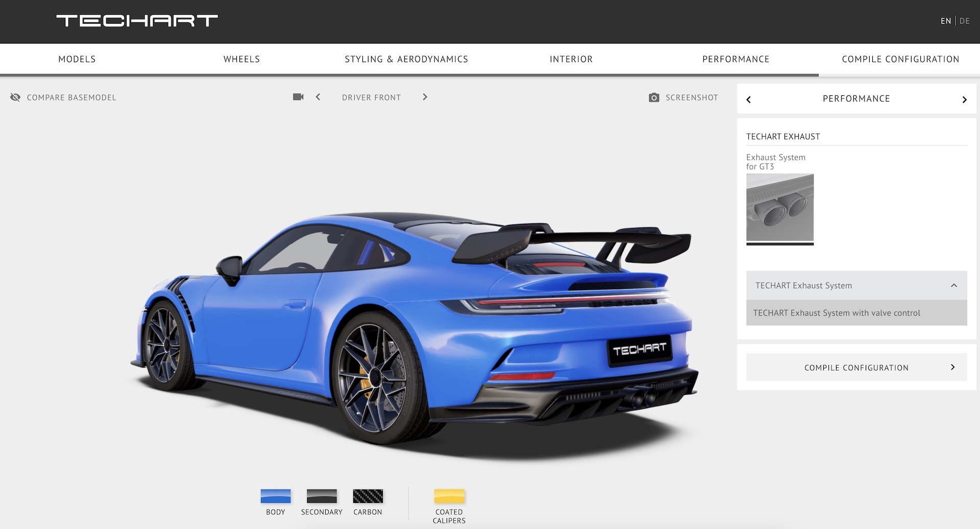Toggle Compare Basemodel eye icon
Screen dimensions: 980x529
[x=15, y=97]
